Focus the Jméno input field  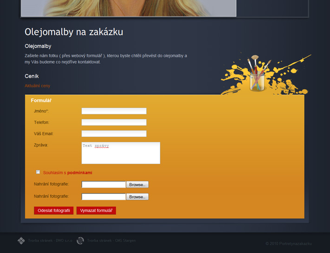coord(114,111)
